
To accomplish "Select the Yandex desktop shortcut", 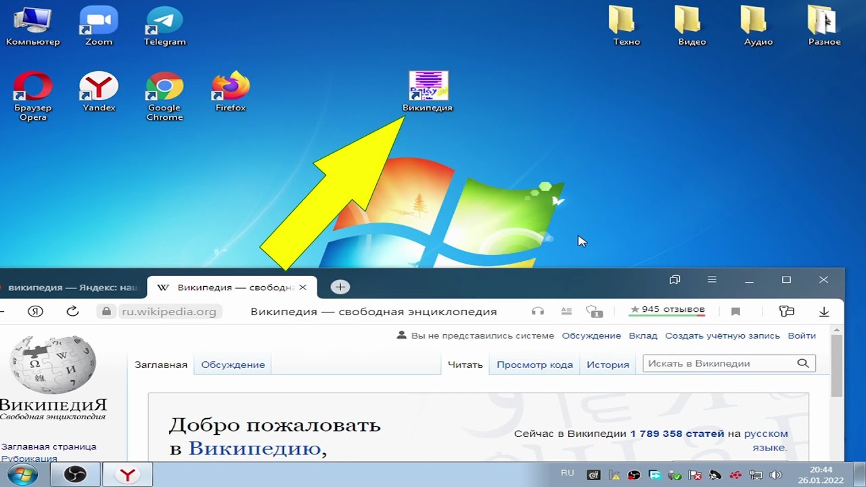I will 99,92.
